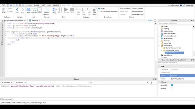Image resolution: width=195 pixels, height=109 pixels.
Task: Open the help question-mark icon
Action: coord(181,5)
